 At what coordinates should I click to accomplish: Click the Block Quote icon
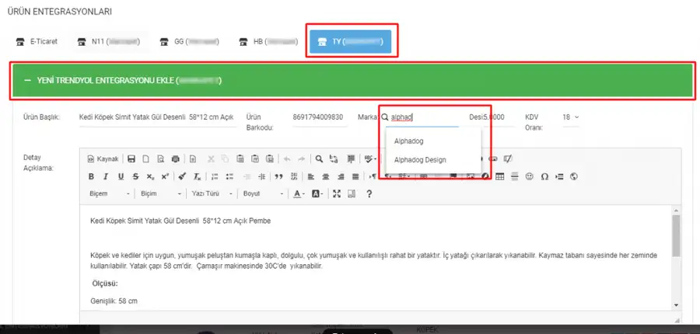coord(279,176)
